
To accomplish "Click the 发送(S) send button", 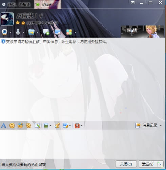I will [x=148, y=164].
